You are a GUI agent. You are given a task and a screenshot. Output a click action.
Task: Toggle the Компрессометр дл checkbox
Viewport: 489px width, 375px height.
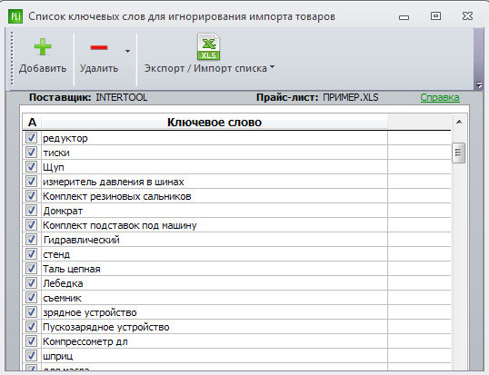click(31, 341)
